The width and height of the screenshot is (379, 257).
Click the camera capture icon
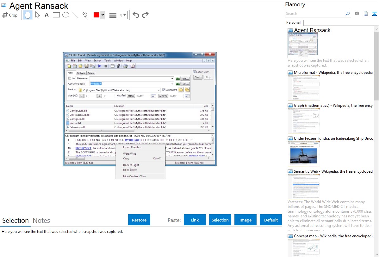(357, 14)
